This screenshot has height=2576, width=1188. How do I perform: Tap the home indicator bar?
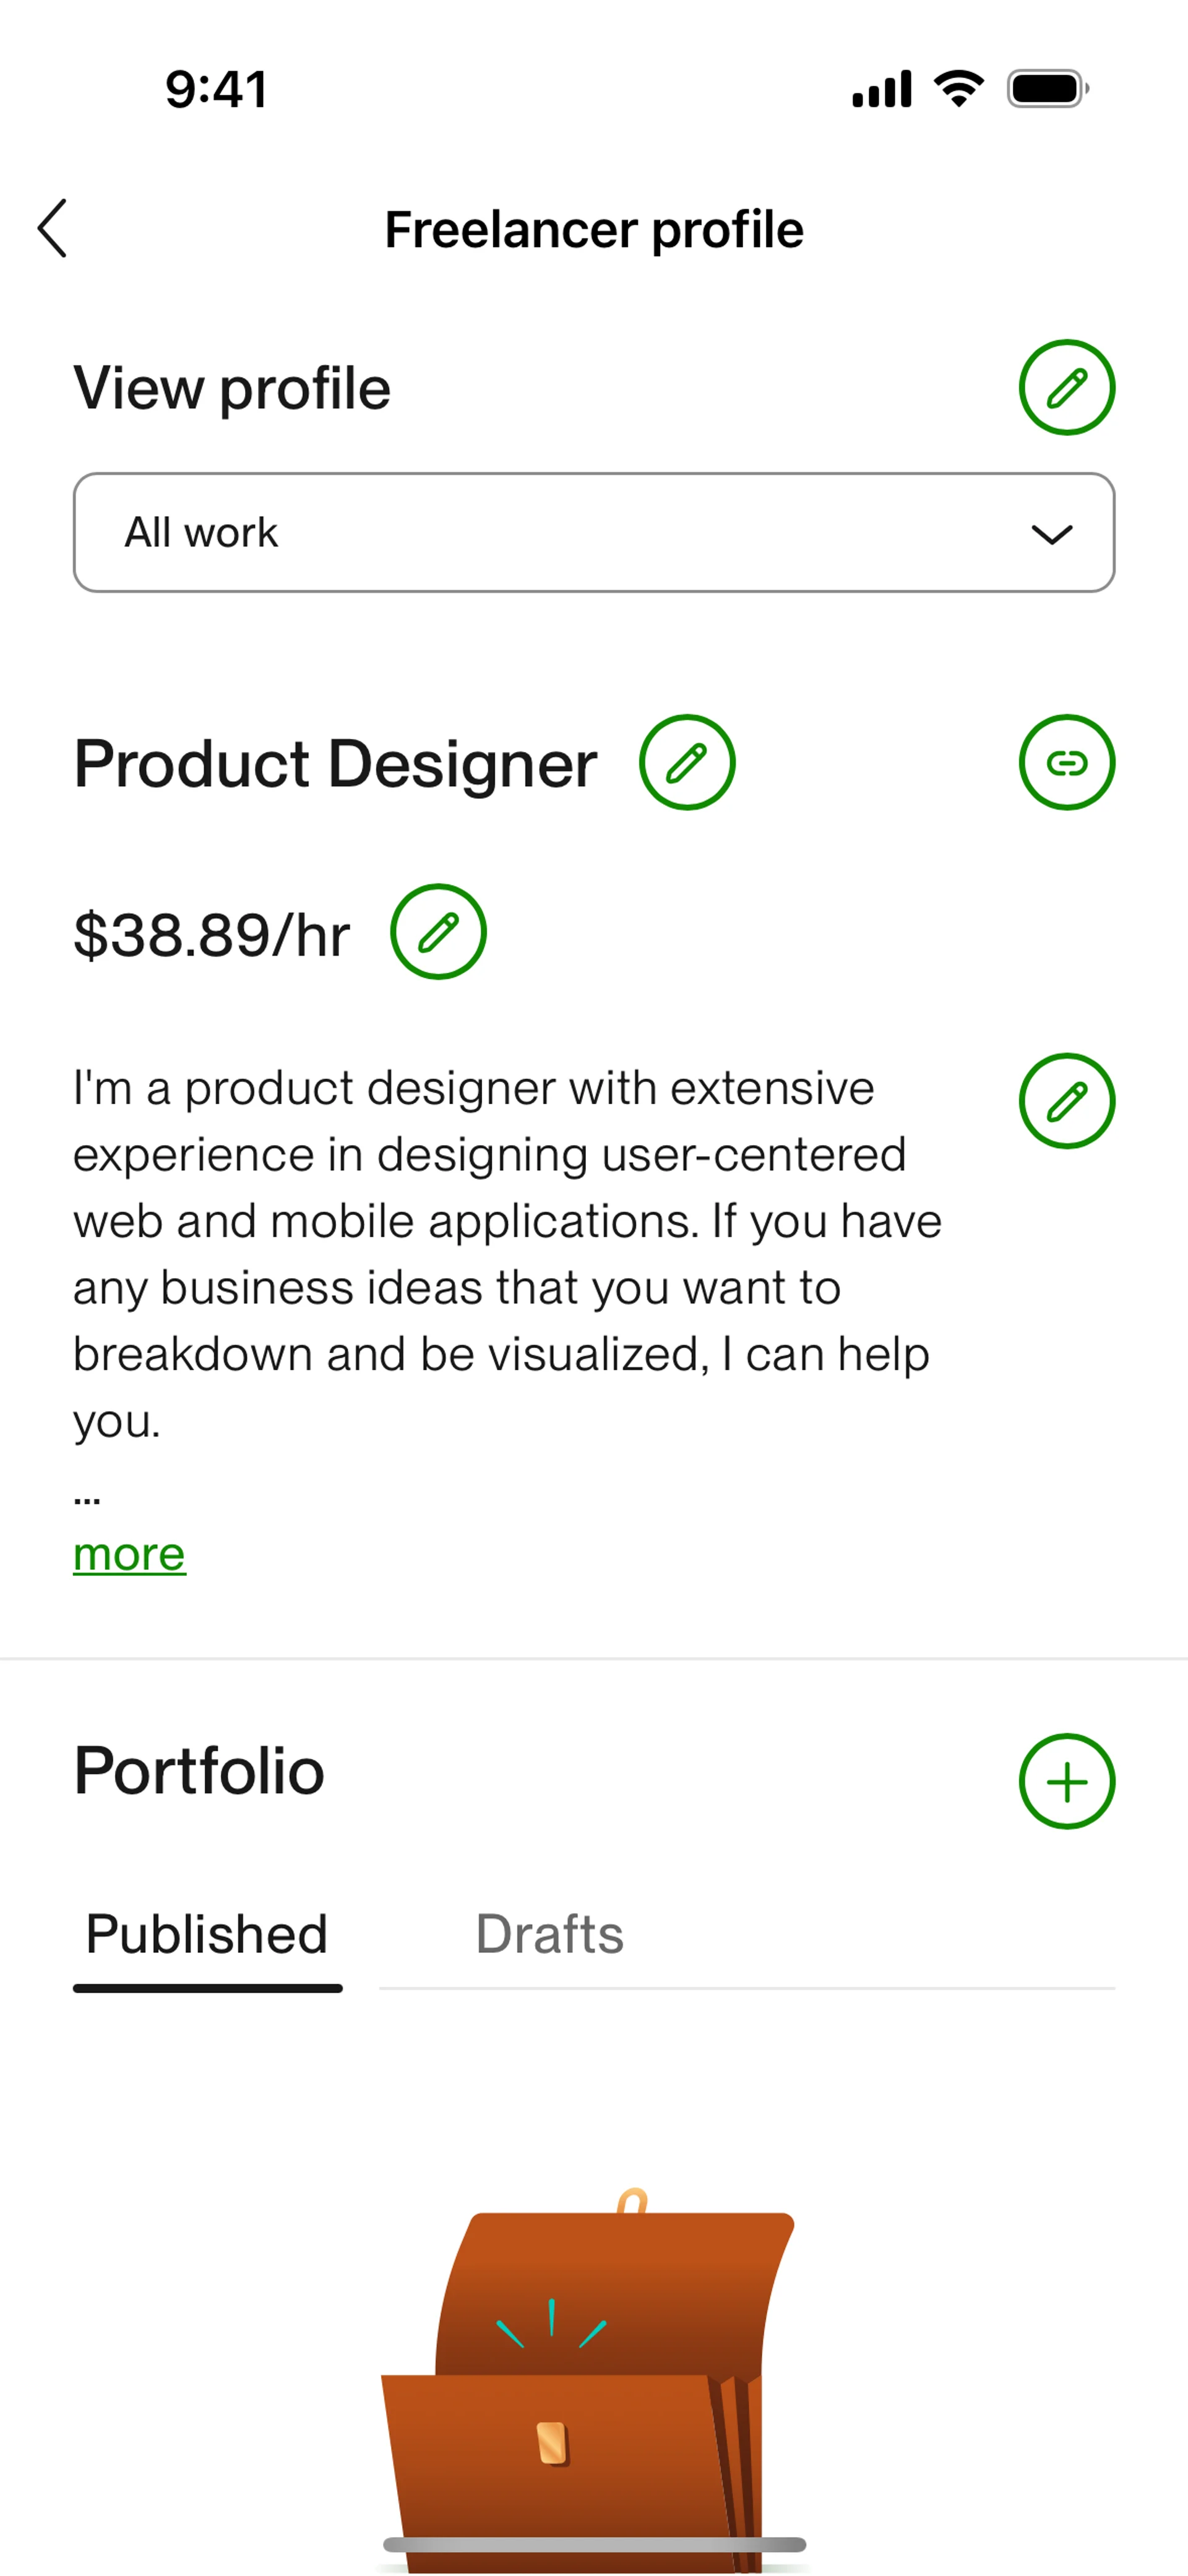[594, 2544]
